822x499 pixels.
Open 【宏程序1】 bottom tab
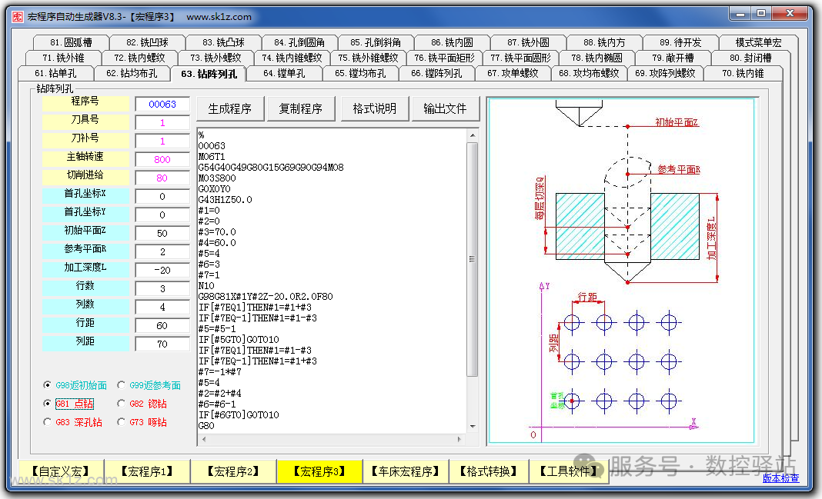pyautogui.click(x=147, y=471)
